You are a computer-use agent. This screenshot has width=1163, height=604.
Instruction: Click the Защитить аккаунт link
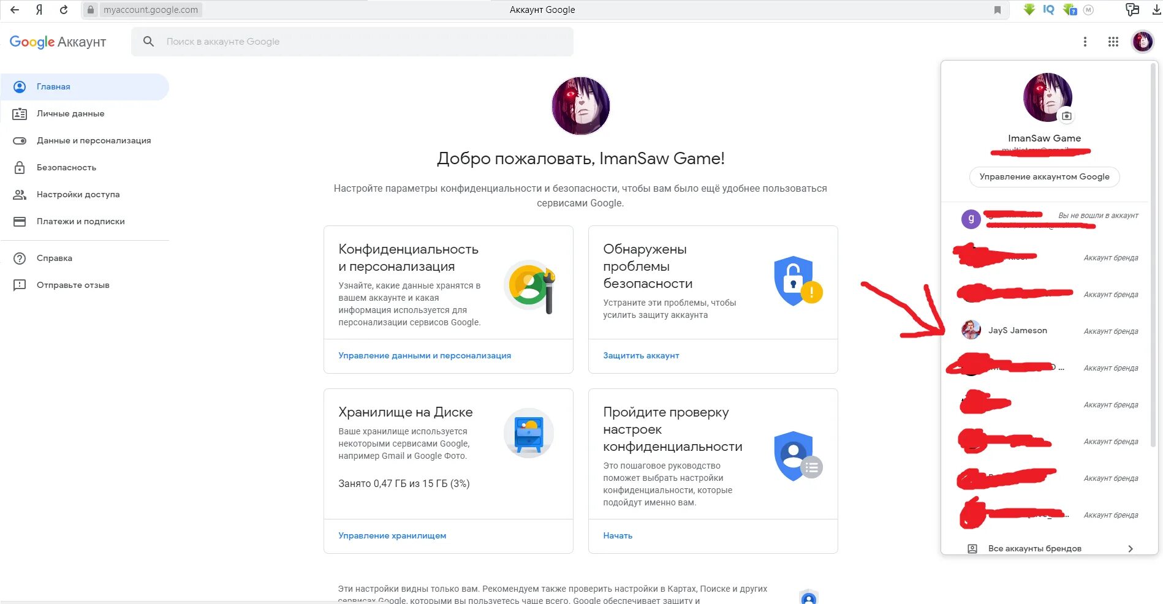tap(641, 356)
